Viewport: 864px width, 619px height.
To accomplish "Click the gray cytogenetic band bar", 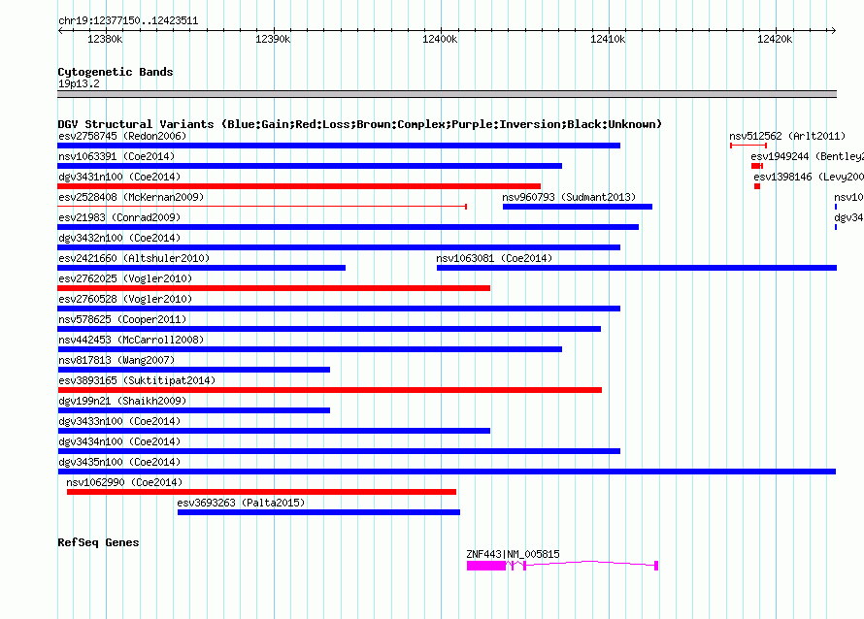I will (x=447, y=94).
